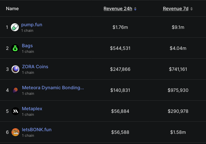The image size is (206, 144).
Task: Click the Name column header
Action: (13, 9)
